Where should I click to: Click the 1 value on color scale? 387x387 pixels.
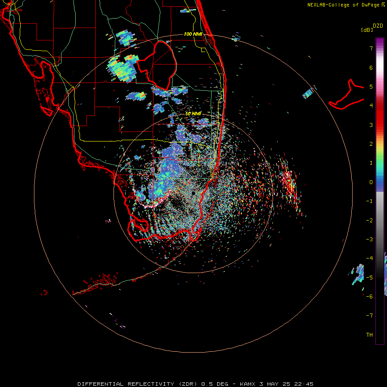371,163
